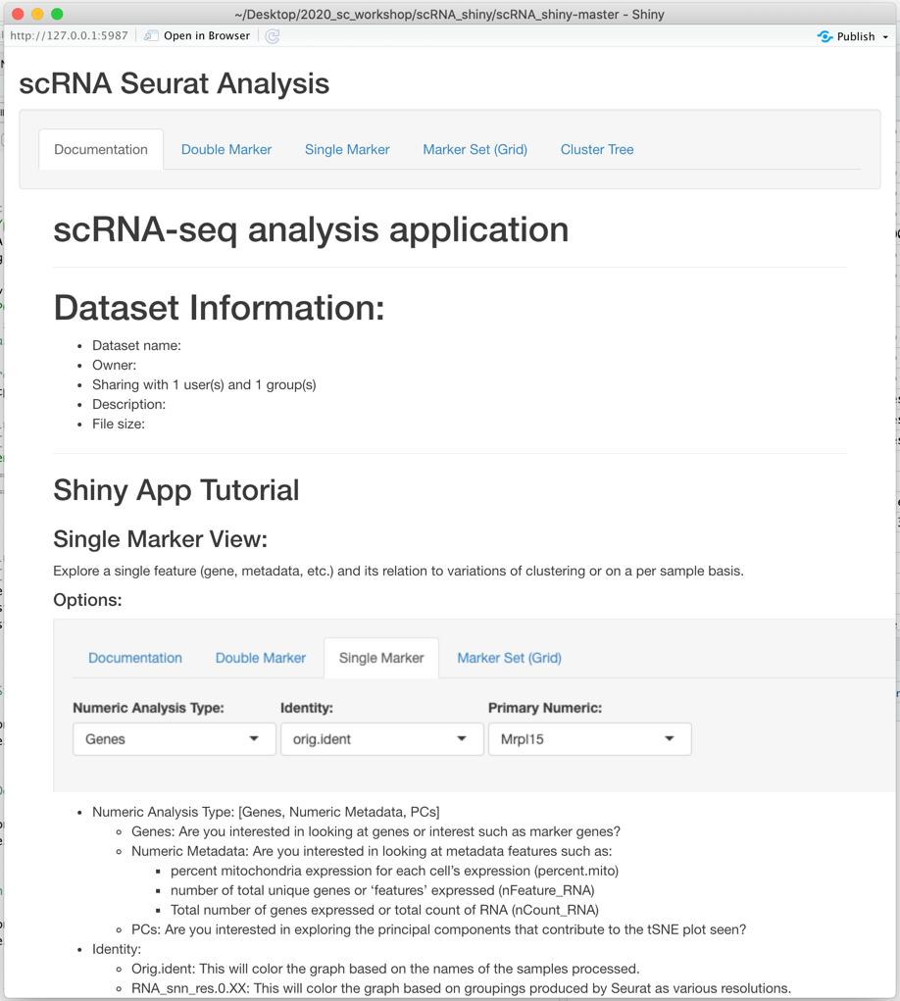
Task: Click the reload app icon
Action: [x=273, y=36]
